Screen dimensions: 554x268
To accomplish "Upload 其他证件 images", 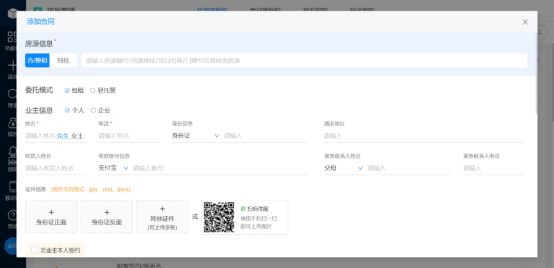I will pos(162,216).
